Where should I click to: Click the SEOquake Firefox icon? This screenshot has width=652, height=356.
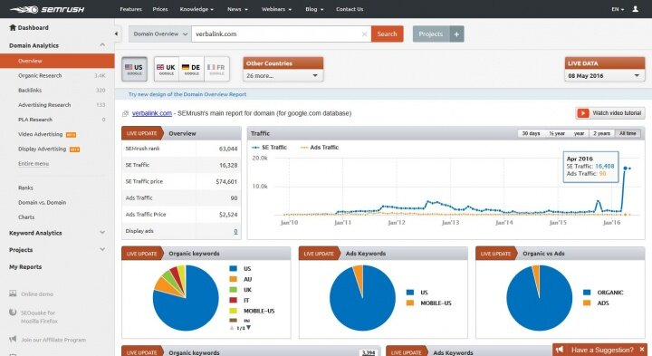click(13, 313)
